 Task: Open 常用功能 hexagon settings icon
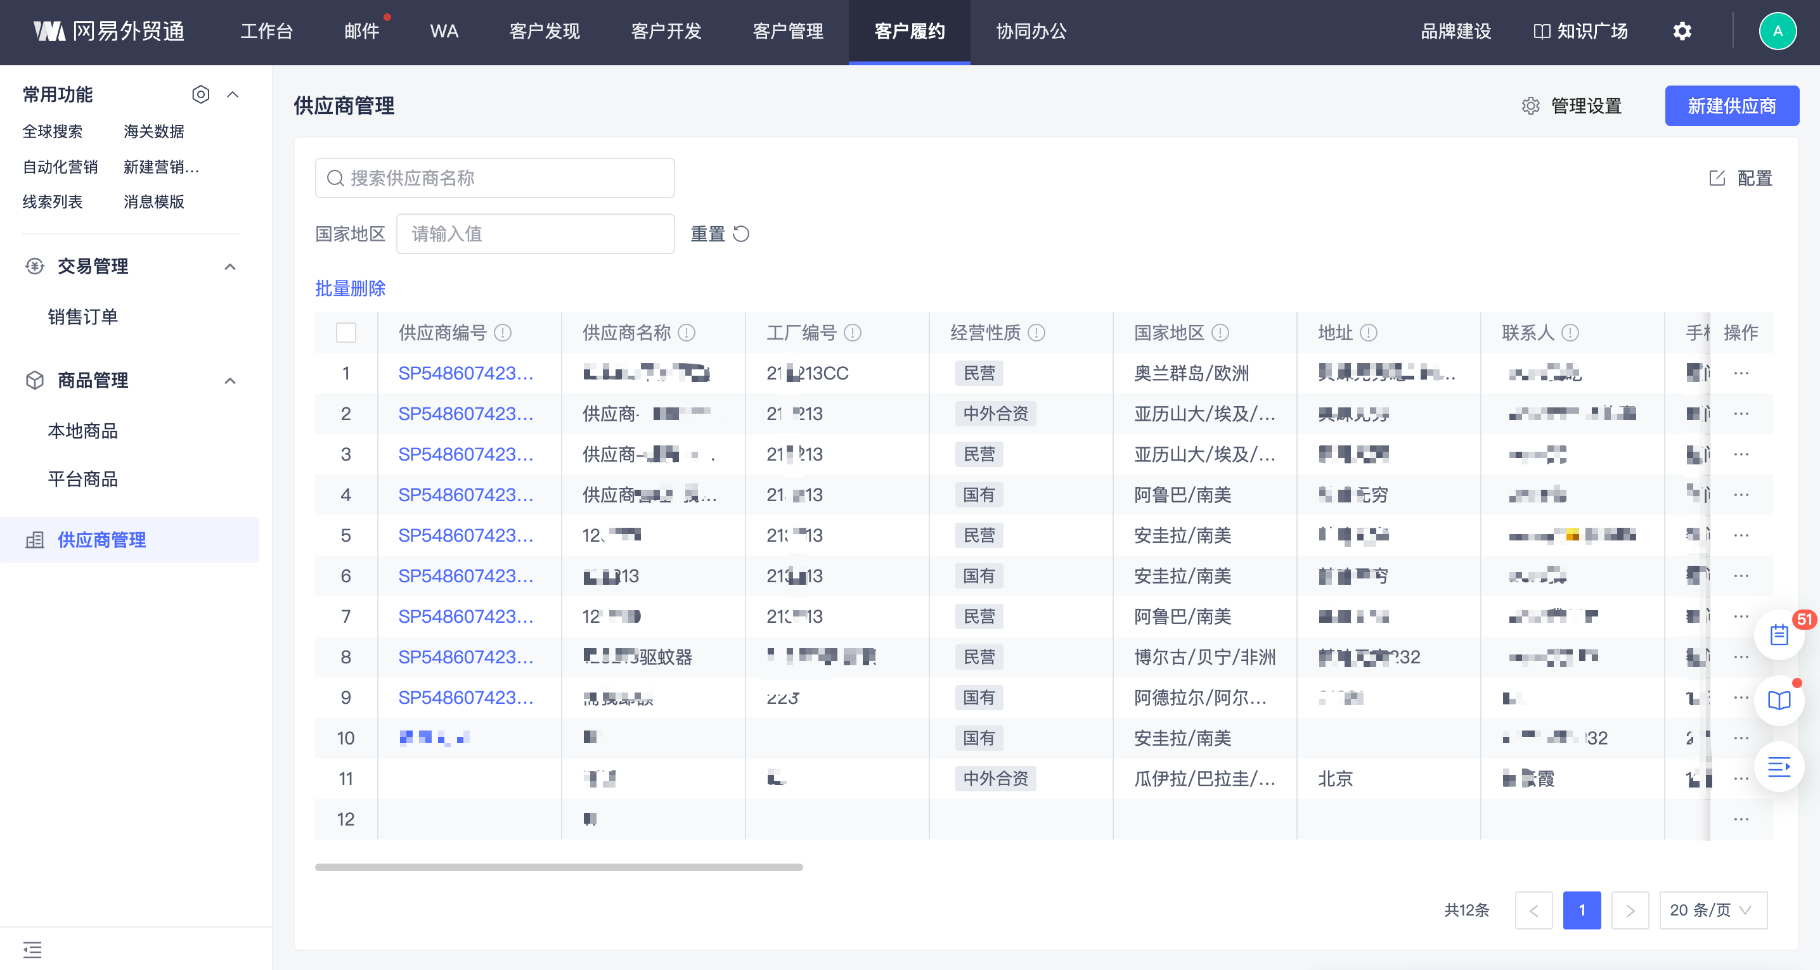point(201,94)
